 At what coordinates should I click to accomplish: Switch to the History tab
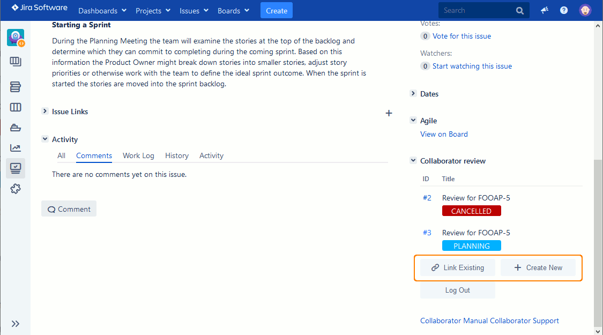click(177, 155)
